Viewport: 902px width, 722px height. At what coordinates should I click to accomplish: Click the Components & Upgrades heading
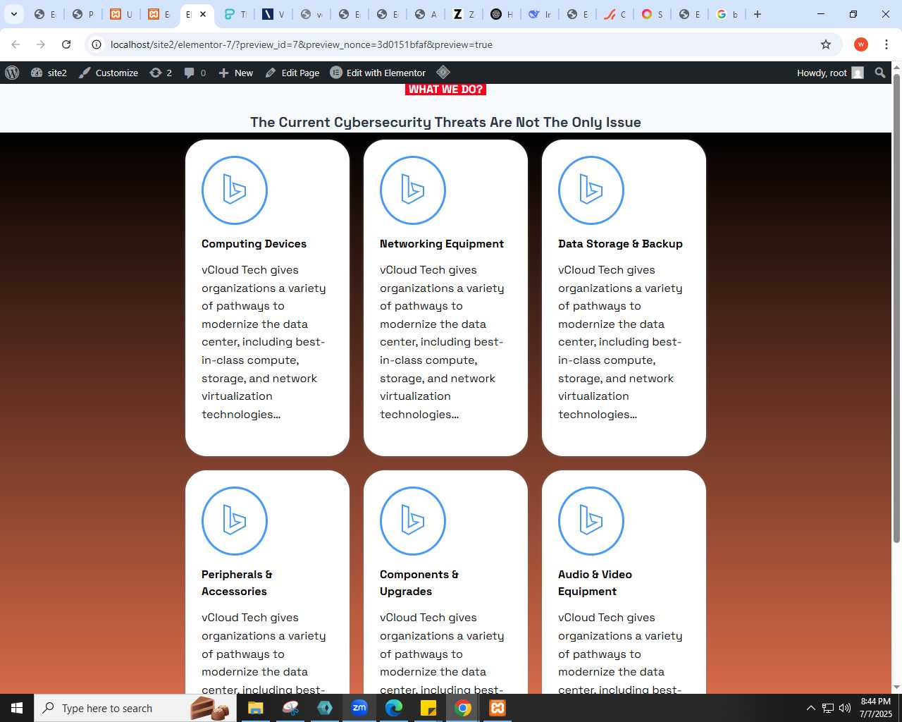(x=419, y=583)
